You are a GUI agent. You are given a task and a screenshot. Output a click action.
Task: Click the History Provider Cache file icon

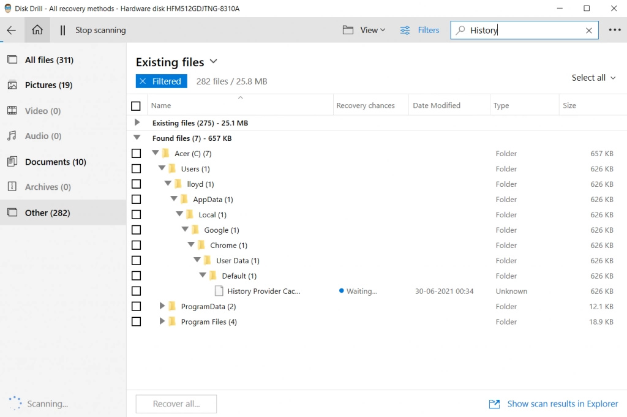(219, 291)
